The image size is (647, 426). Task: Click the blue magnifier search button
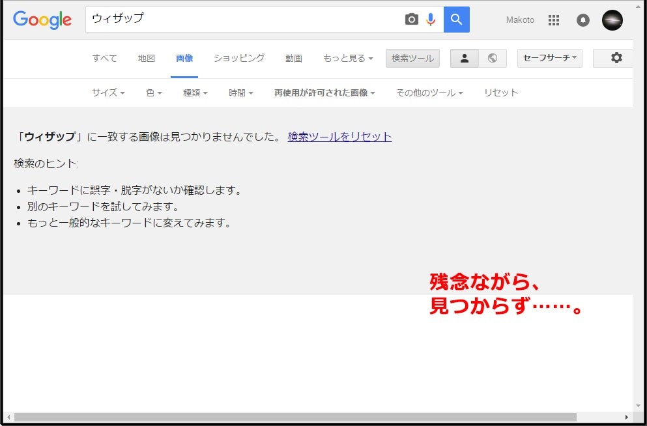click(456, 20)
